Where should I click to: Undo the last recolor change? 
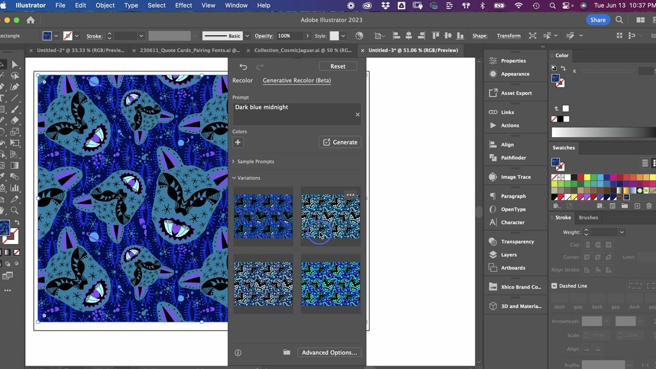[243, 67]
